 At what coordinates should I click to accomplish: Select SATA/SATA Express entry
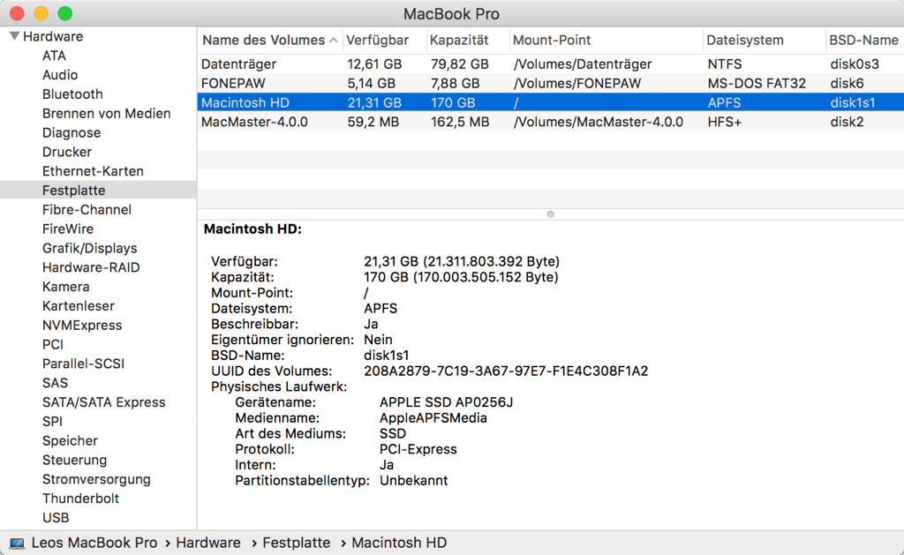click(104, 402)
